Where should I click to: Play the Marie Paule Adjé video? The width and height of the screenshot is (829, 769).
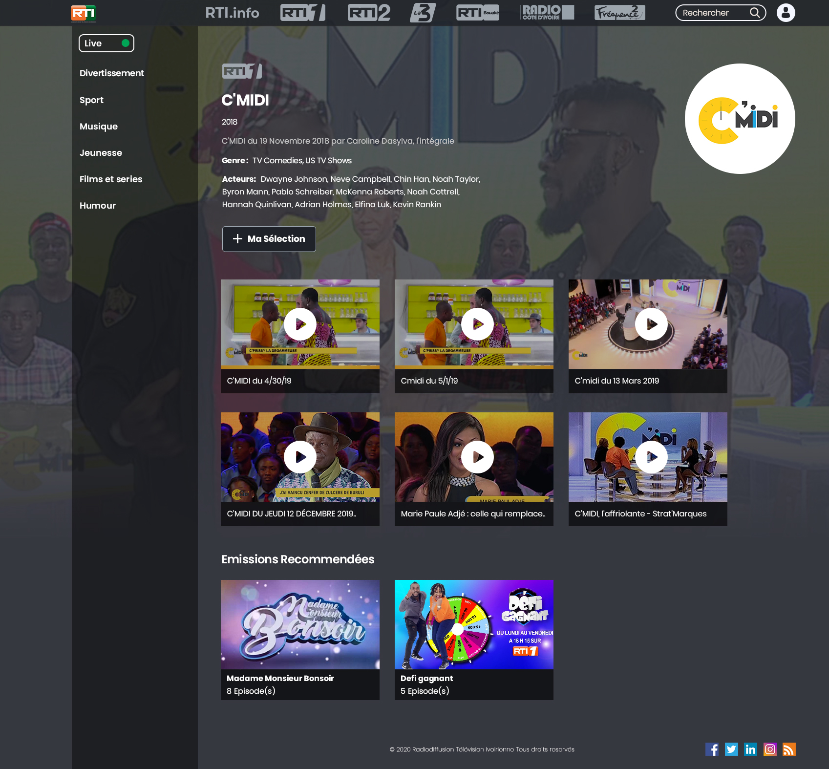[x=477, y=457]
